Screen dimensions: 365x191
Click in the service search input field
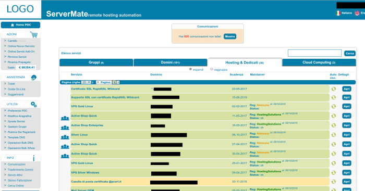click(314, 53)
